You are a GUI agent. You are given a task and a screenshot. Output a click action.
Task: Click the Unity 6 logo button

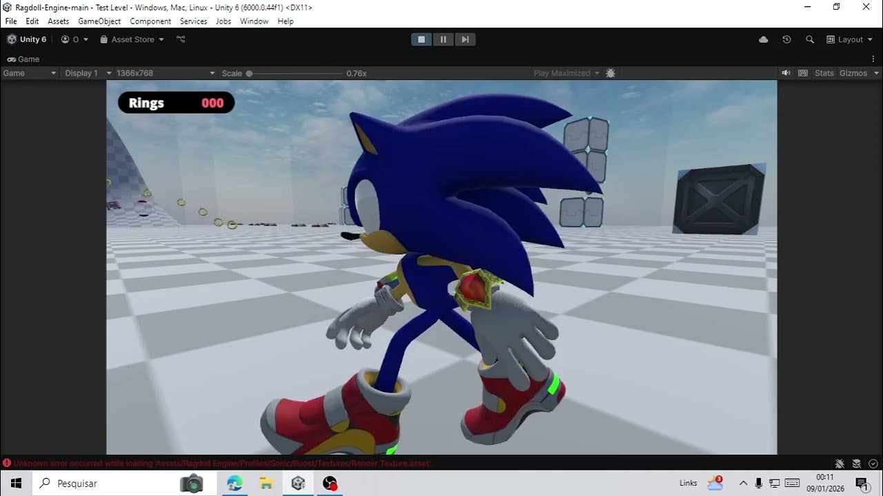(x=27, y=39)
